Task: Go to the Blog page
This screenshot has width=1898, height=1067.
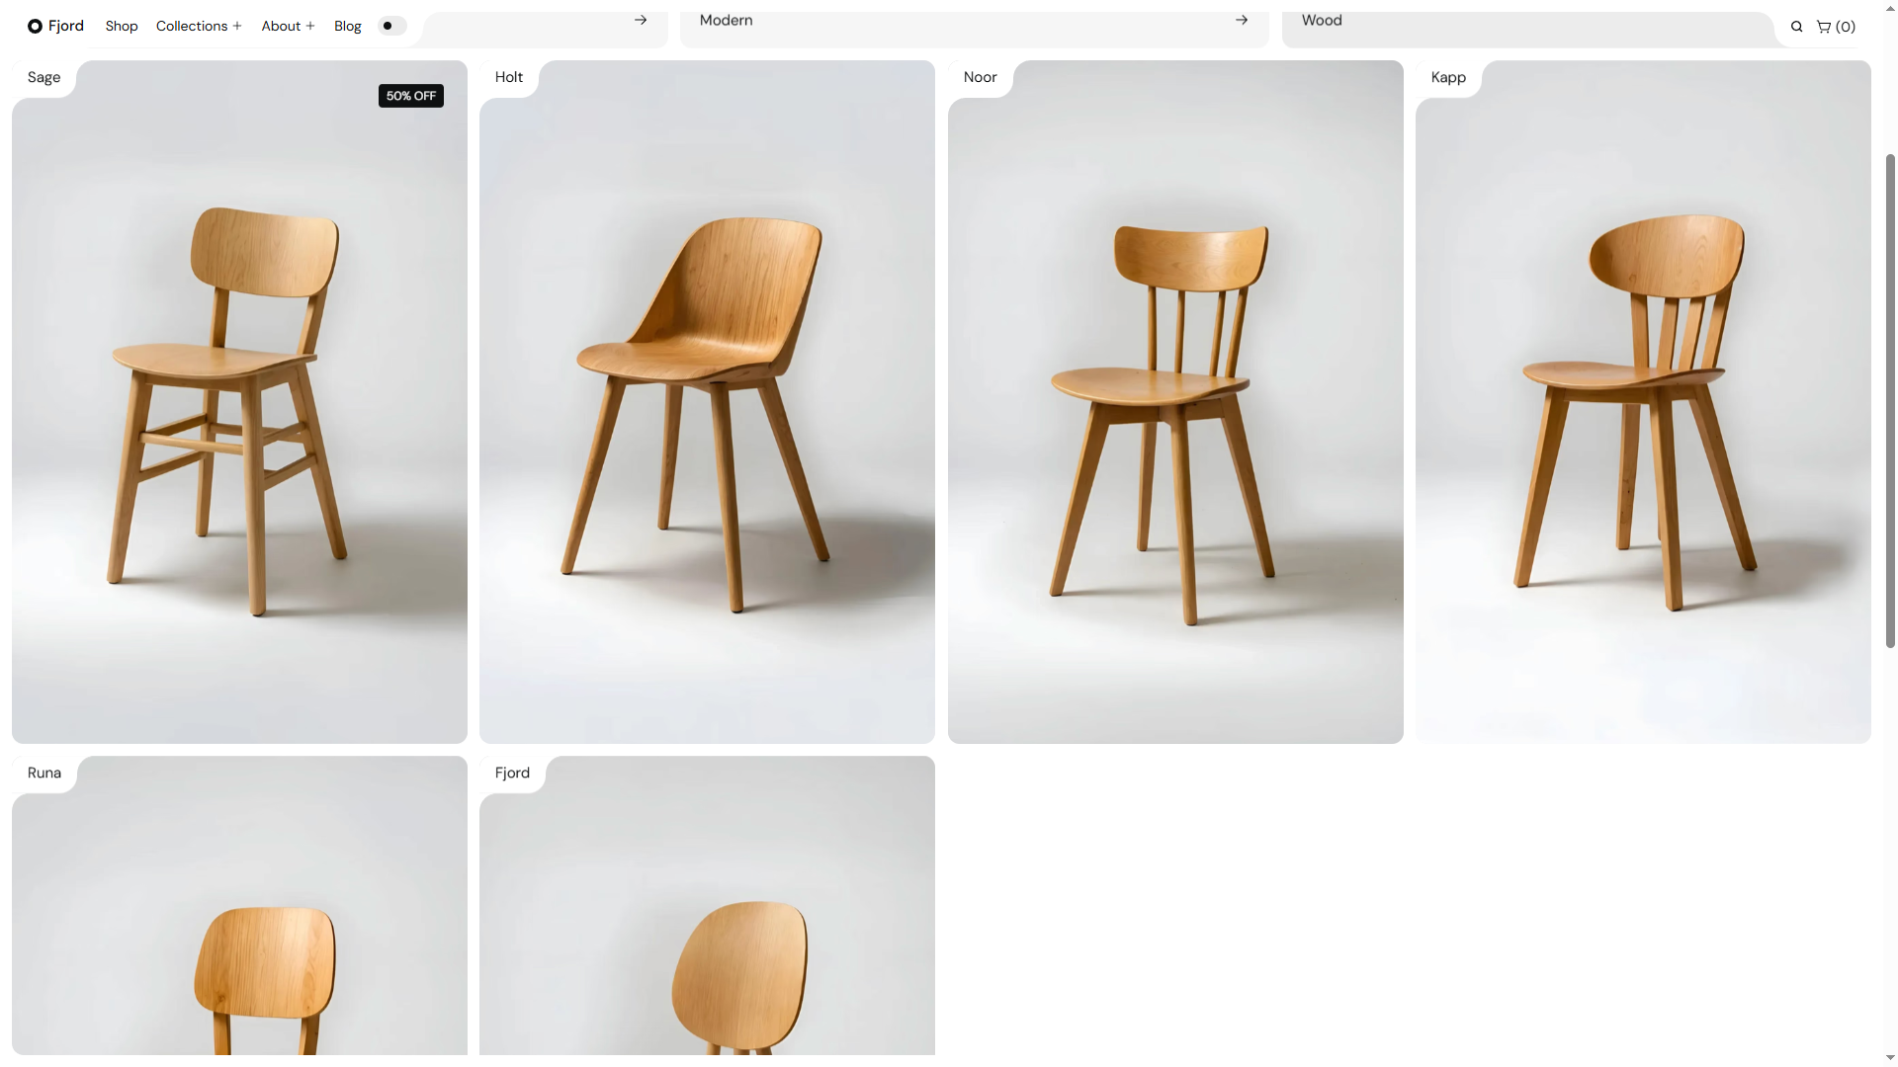Action: click(348, 27)
